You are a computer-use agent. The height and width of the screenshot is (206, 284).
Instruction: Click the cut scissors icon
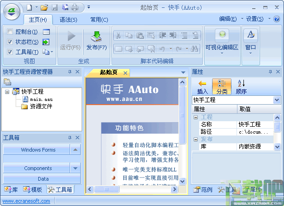tap(118, 35)
